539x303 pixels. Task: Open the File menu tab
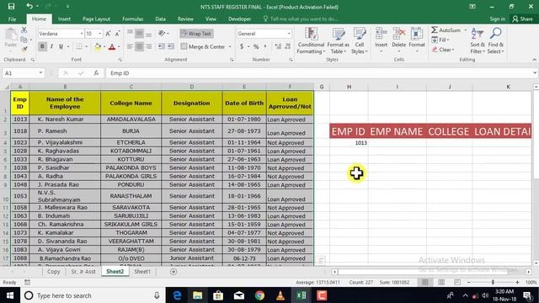12,19
